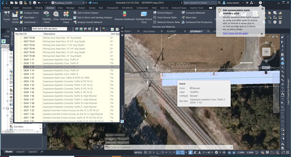Run Compute Materials command
The height and width of the screenshot is (157, 291).
coord(193,13)
